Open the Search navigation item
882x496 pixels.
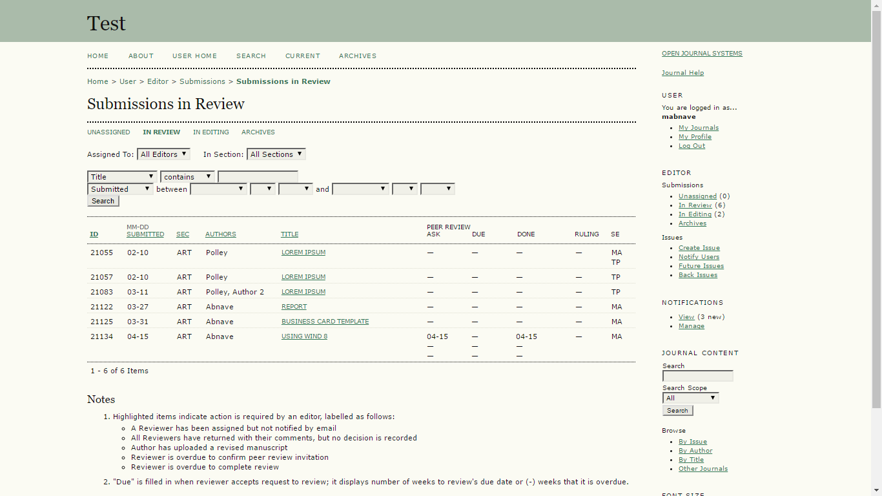tap(251, 56)
